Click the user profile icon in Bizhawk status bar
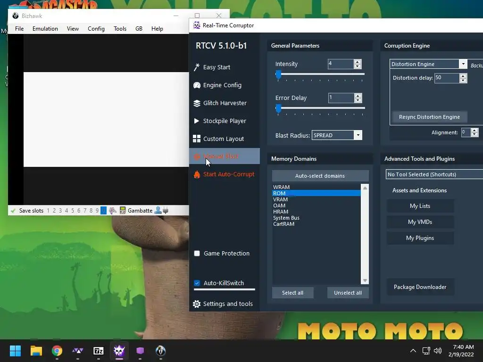The height and width of the screenshot is (362, 483). (x=158, y=210)
